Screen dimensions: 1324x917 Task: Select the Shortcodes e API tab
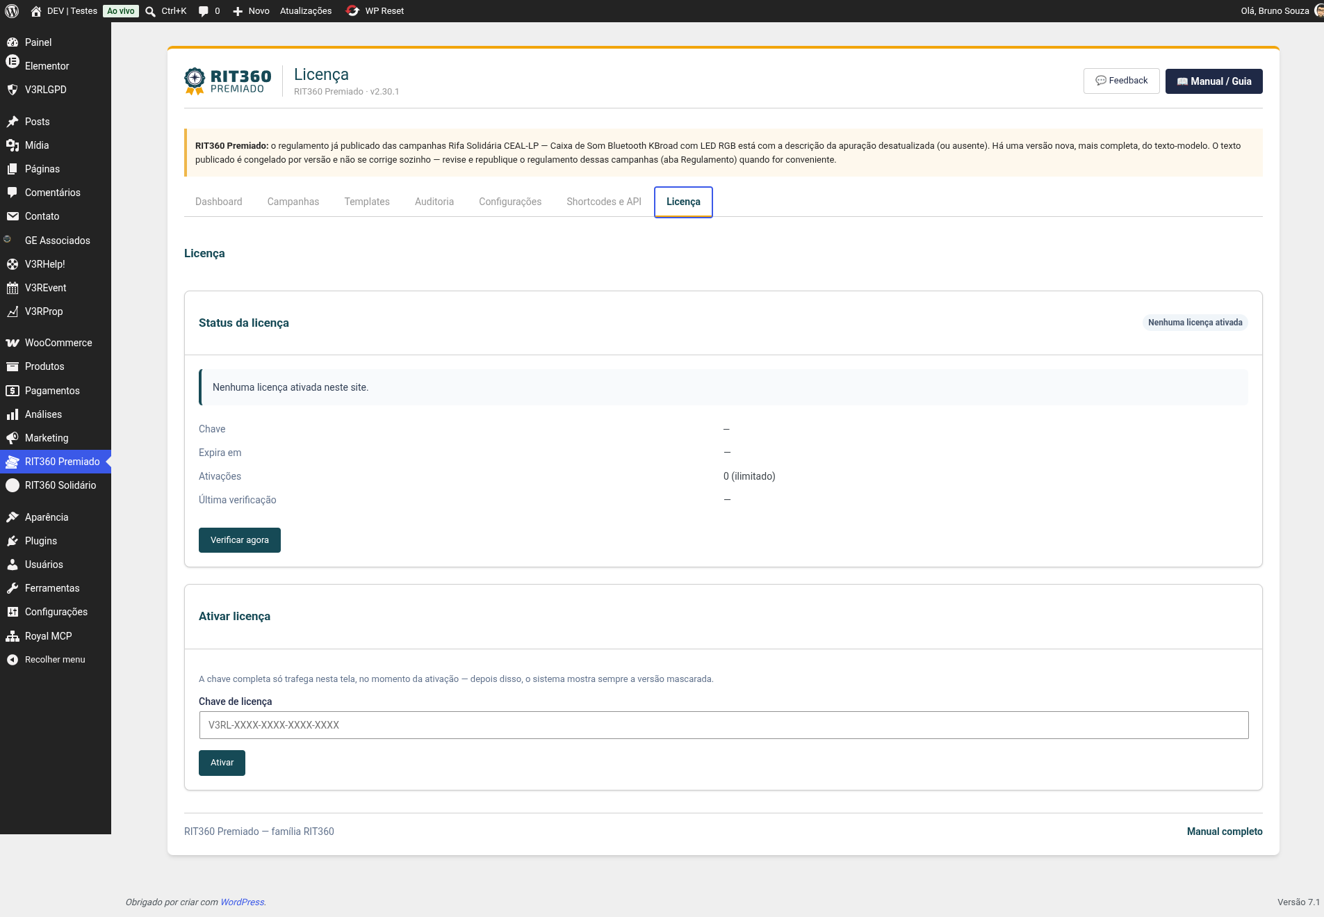coord(604,202)
